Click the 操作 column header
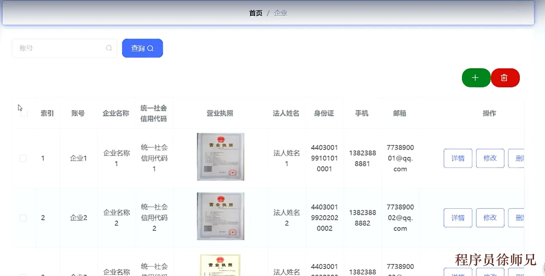Viewport: 545px width, 276px height. 489,113
